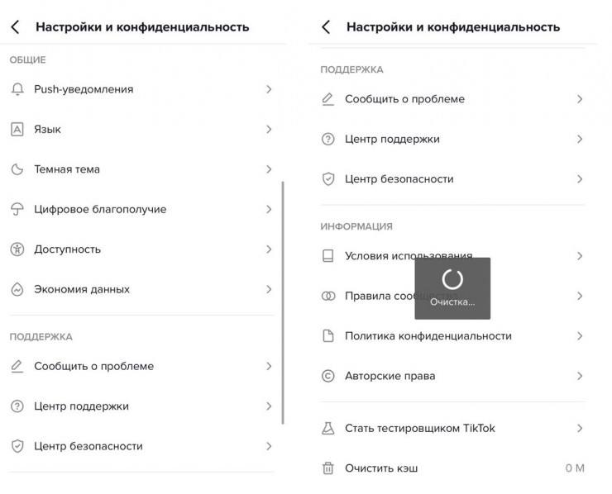Click the document icon for Политика конфиденциальности
The image size is (612, 494).
tap(328, 336)
